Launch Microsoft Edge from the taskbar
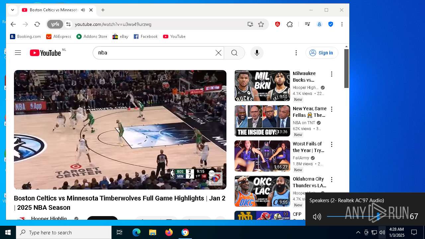Image resolution: width=425 pixels, height=239 pixels. pos(136,232)
